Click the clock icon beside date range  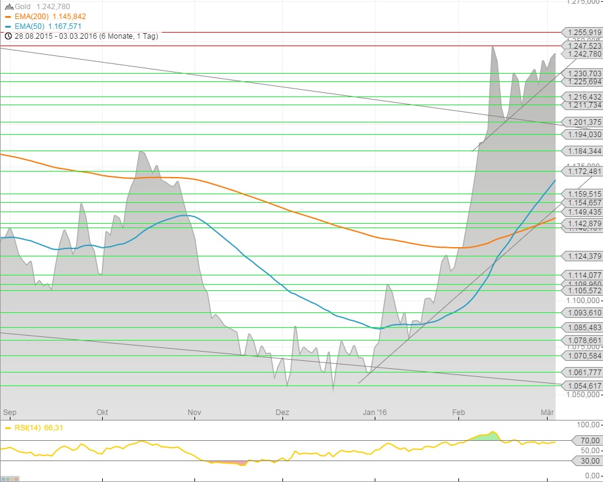coord(8,36)
